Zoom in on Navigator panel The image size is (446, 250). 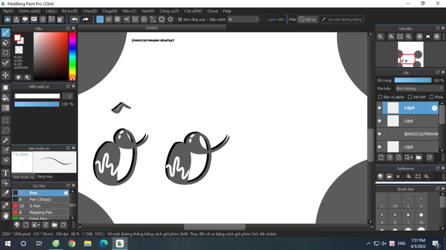point(392,36)
